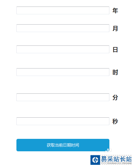The width and height of the screenshot is (132, 165).
Task: Focus the 年 (year) input field
Action: point(63,10)
